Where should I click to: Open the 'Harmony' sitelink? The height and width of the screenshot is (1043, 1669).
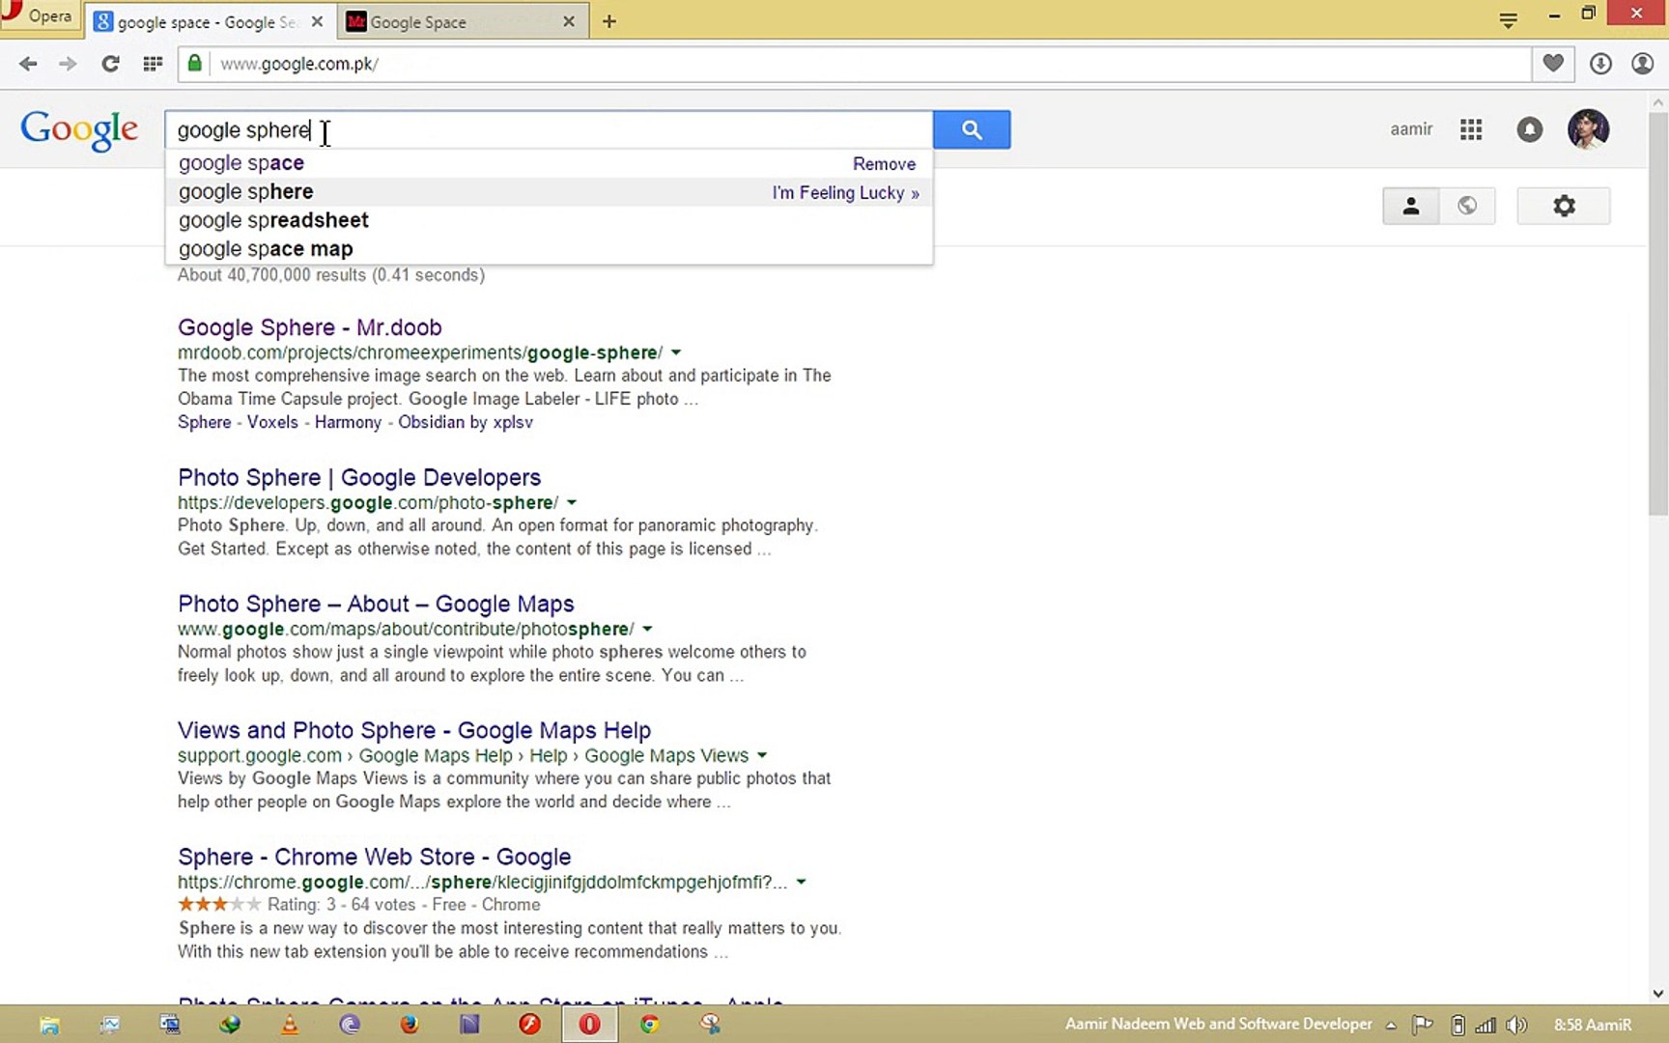pyautogui.click(x=348, y=422)
